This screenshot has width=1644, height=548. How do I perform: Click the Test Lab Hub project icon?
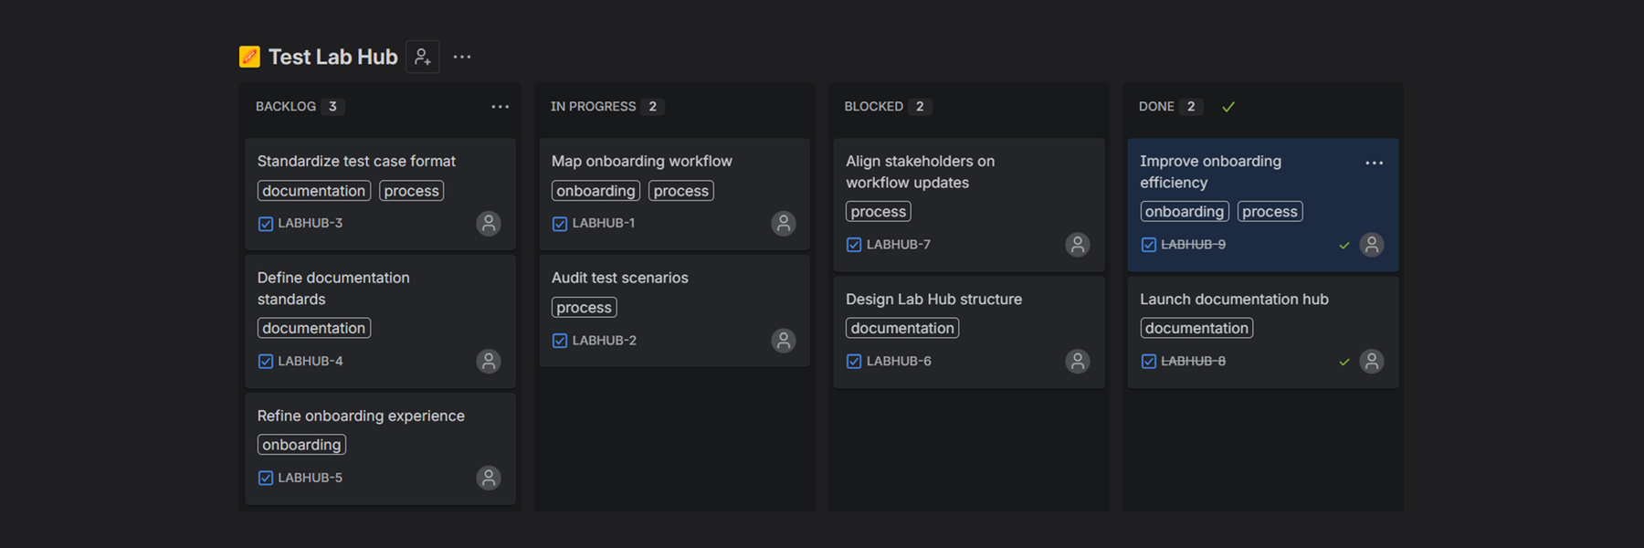click(249, 57)
